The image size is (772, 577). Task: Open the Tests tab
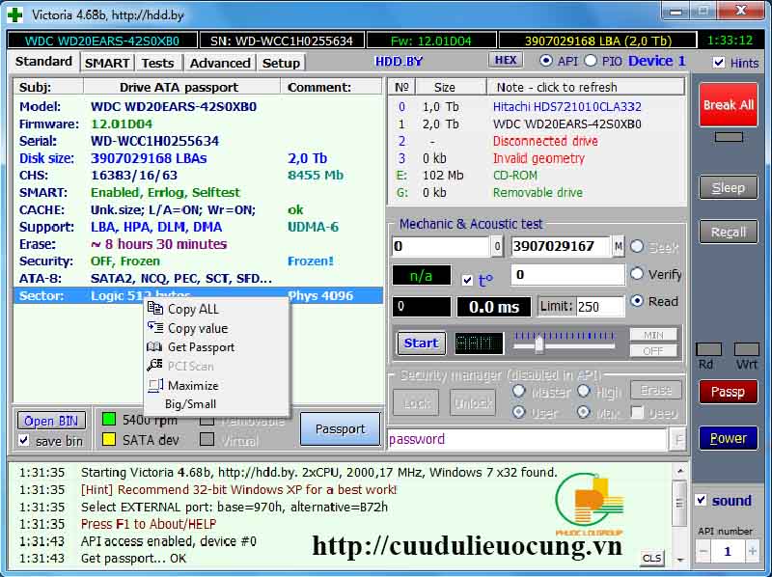(157, 63)
